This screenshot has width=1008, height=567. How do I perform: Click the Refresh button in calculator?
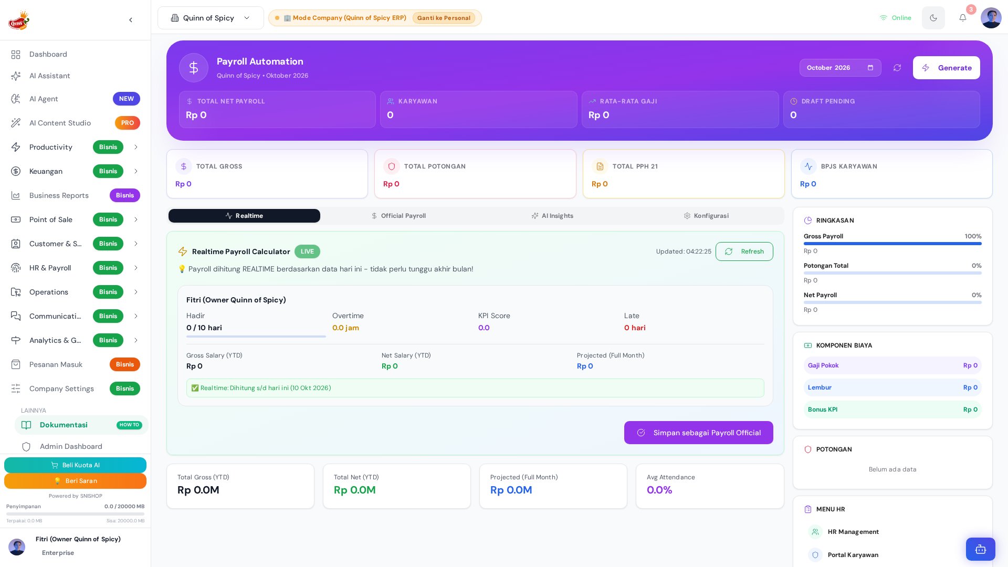tap(744, 251)
